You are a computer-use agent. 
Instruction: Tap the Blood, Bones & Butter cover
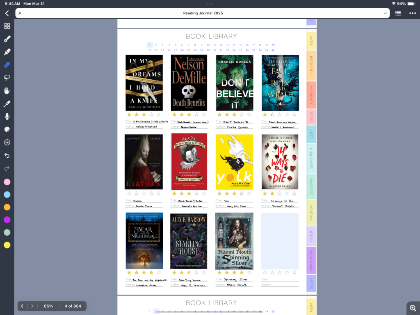(189, 162)
